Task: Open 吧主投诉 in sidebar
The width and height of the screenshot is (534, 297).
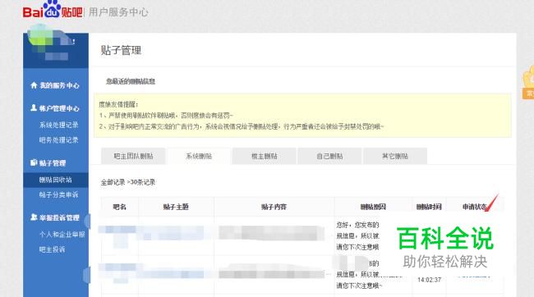Action: 52,249
